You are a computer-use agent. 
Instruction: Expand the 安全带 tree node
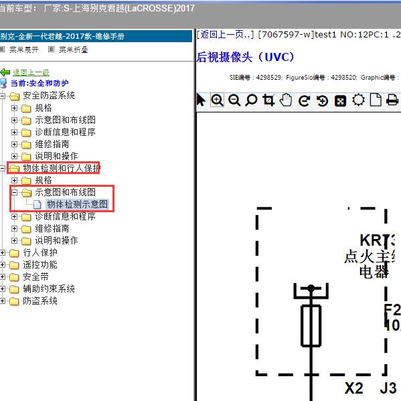coord(2,276)
